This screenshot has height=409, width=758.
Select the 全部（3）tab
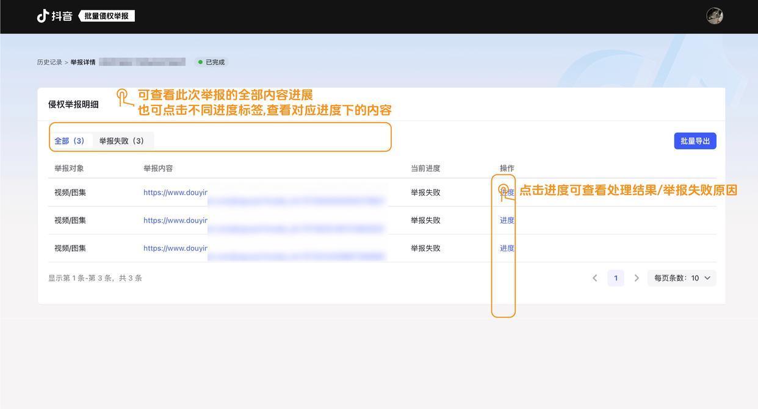coord(71,141)
